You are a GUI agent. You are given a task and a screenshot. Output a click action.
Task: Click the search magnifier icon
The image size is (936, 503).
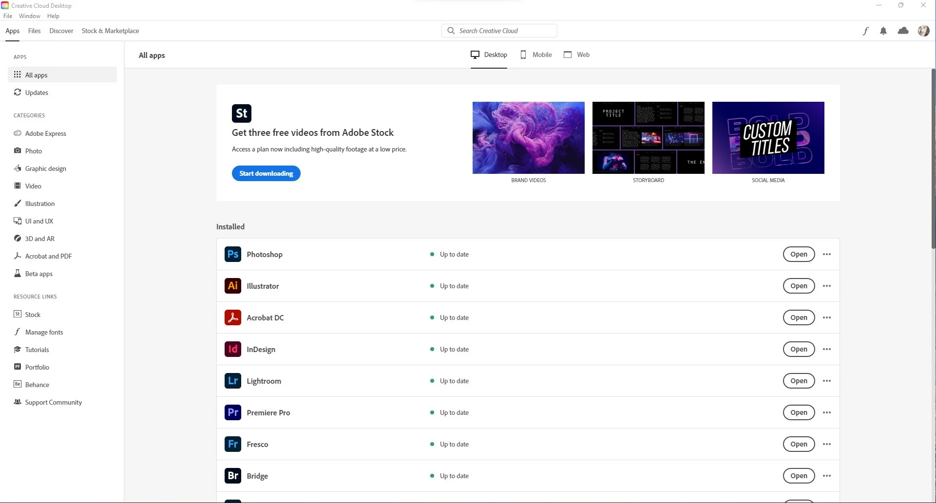click(451, 31)
